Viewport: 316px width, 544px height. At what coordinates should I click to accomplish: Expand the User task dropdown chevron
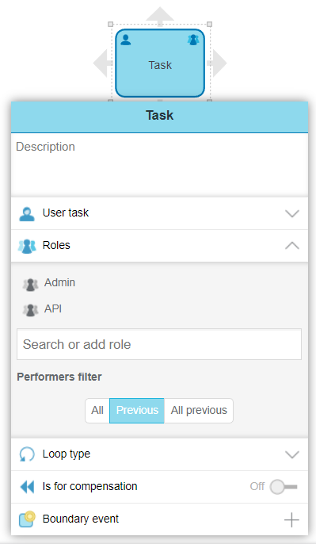coord(292,213)
